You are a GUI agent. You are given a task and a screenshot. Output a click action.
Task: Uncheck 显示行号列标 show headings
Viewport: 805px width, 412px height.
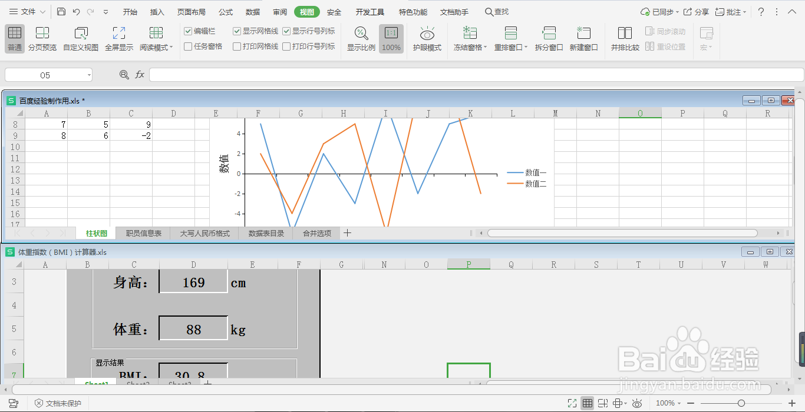tap(286, 31)
